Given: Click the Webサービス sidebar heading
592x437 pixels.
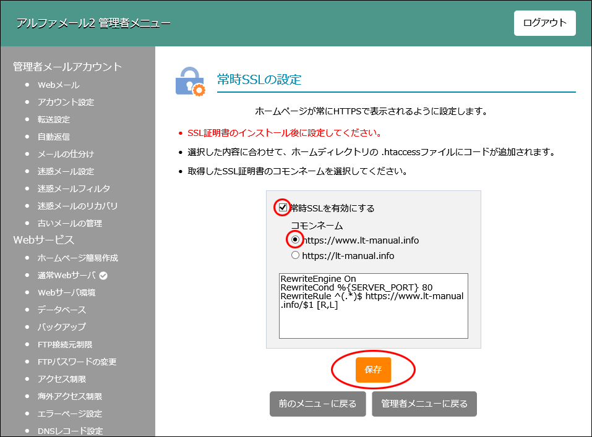Looking at the screenshot, I should coord(43,240).
